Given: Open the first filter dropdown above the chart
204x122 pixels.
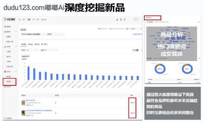Looking at the screenshot, I should (29, 50).
